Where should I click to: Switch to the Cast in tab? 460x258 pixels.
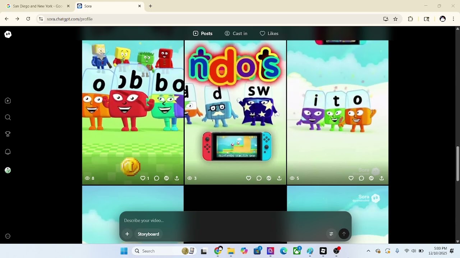tap(236, 33)
